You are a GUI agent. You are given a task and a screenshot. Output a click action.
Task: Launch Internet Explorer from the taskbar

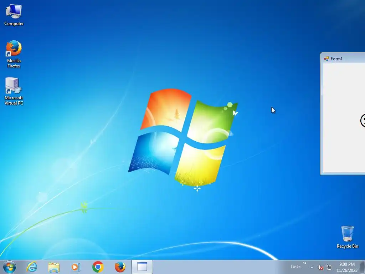click(32, 267)
